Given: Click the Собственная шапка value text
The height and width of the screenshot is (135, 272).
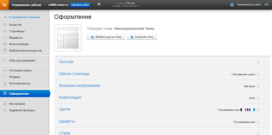Looking at the screenshot, I should (x=243, y=74).
